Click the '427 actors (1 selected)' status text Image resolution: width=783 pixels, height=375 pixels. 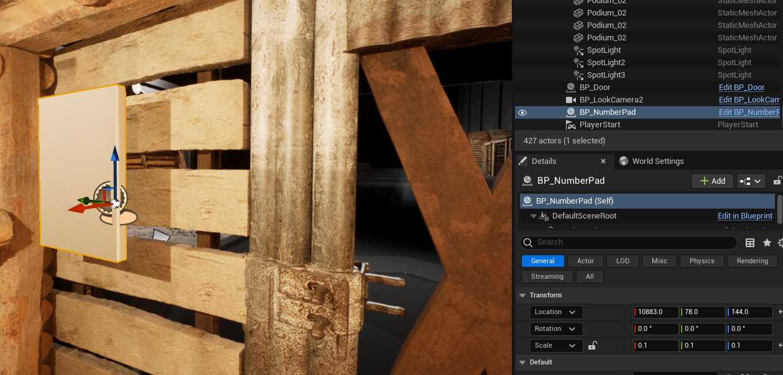[564, 141]
